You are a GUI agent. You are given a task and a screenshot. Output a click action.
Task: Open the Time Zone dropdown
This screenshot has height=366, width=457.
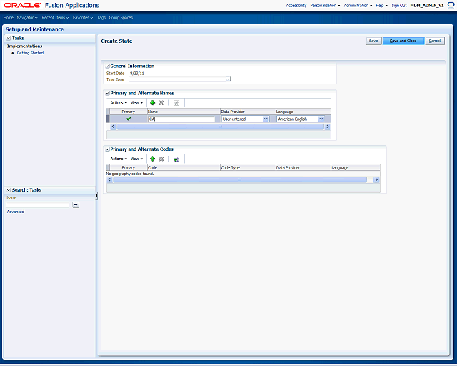pos(228,79)
